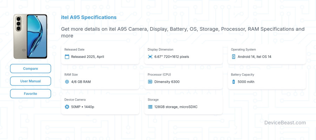Click the storage stack icon beside 128GB storage
This screenshot has height=140, width=316.
tap(150, 107)
